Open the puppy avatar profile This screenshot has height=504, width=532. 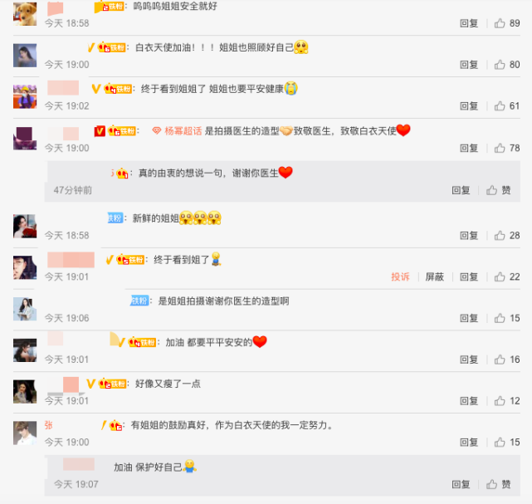pyautogui.click(x=25, y=14)
